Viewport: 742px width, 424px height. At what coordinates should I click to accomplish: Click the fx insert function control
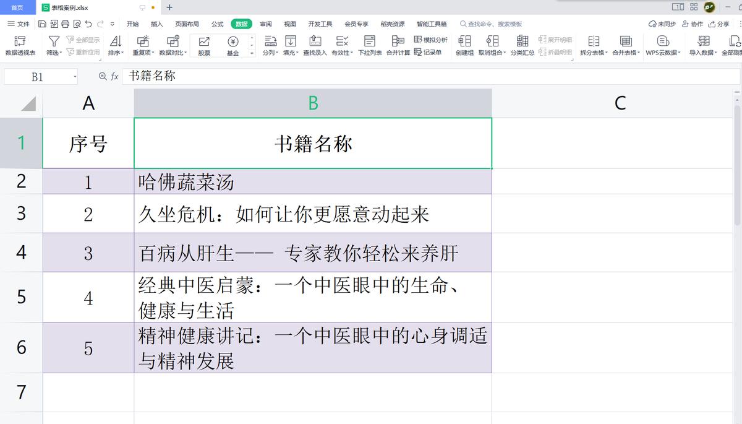point(114,77)
